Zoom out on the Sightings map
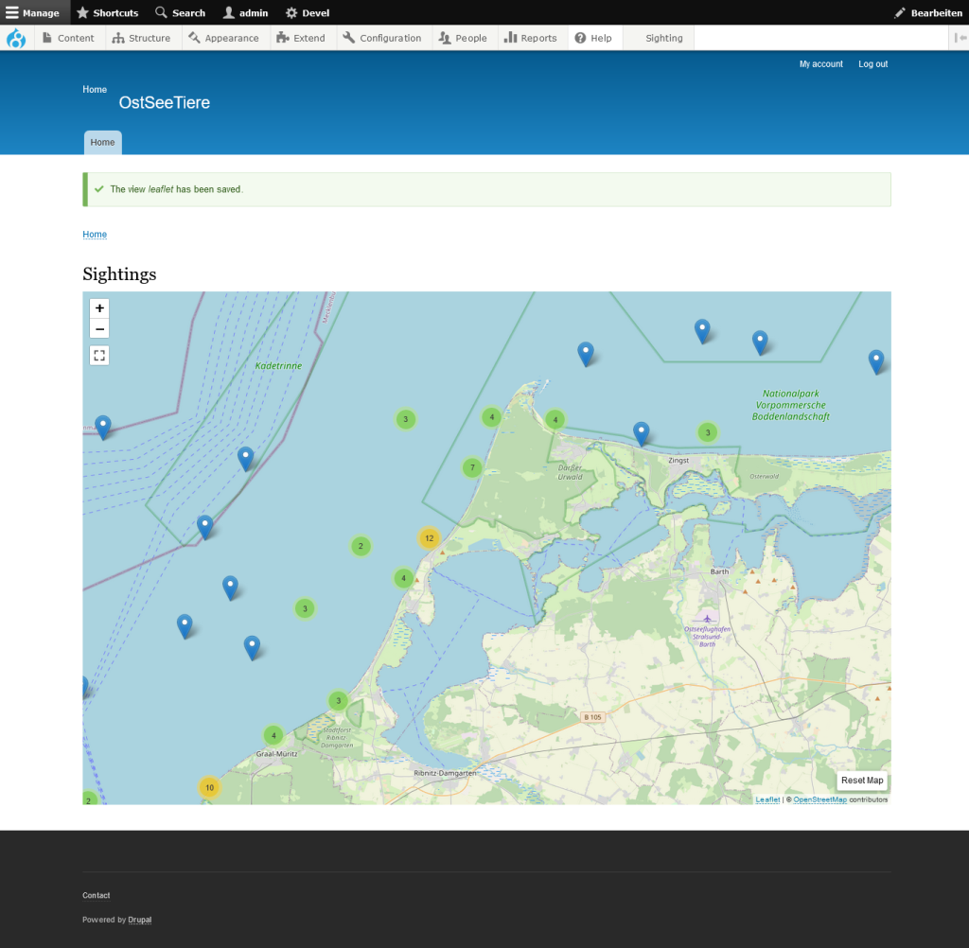This screenshot has height=948, width=969. click(x=99, y=328)
